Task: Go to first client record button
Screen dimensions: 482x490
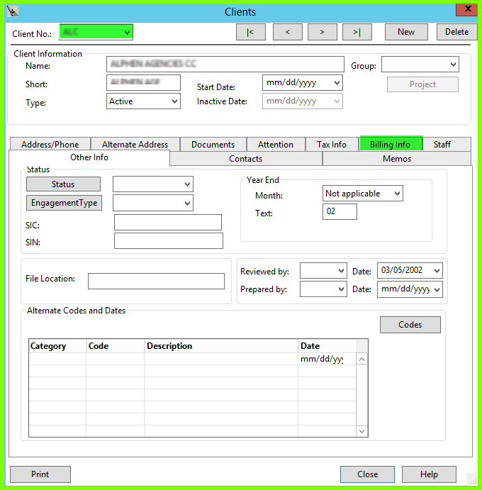Action: [x=250, y=32]
